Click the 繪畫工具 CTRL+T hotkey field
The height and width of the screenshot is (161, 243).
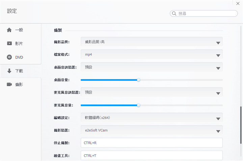(152, 156)
